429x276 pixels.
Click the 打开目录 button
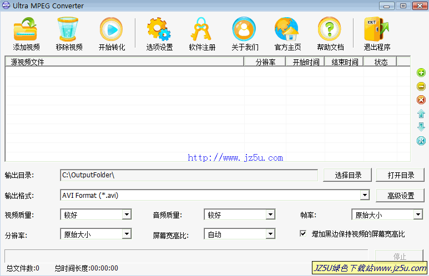tap(400, 175)
